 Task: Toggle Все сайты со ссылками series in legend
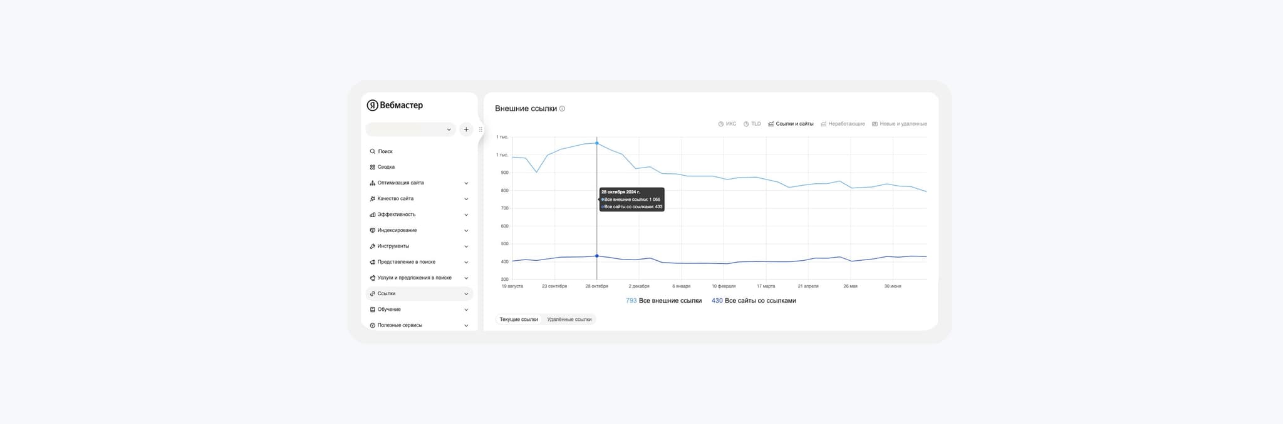(754, 301)
